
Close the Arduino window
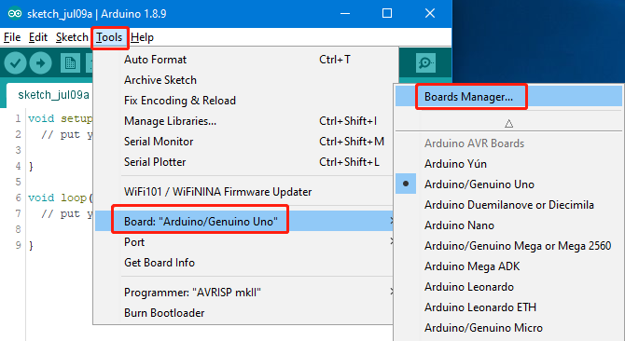pyautogui.click(x=430, y=14)
